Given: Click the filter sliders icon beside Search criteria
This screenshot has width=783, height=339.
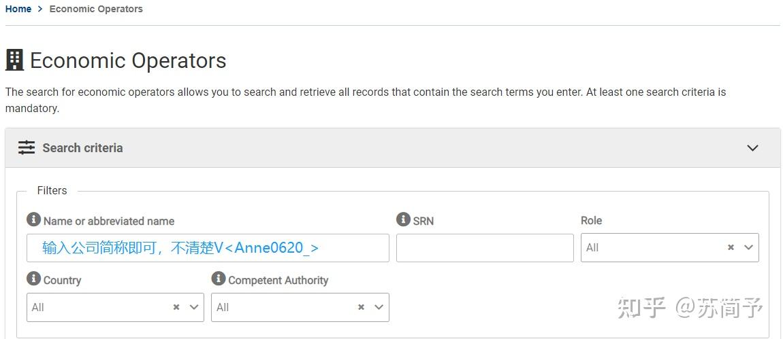Looking at the screenshot, I should tap(27, 147).
